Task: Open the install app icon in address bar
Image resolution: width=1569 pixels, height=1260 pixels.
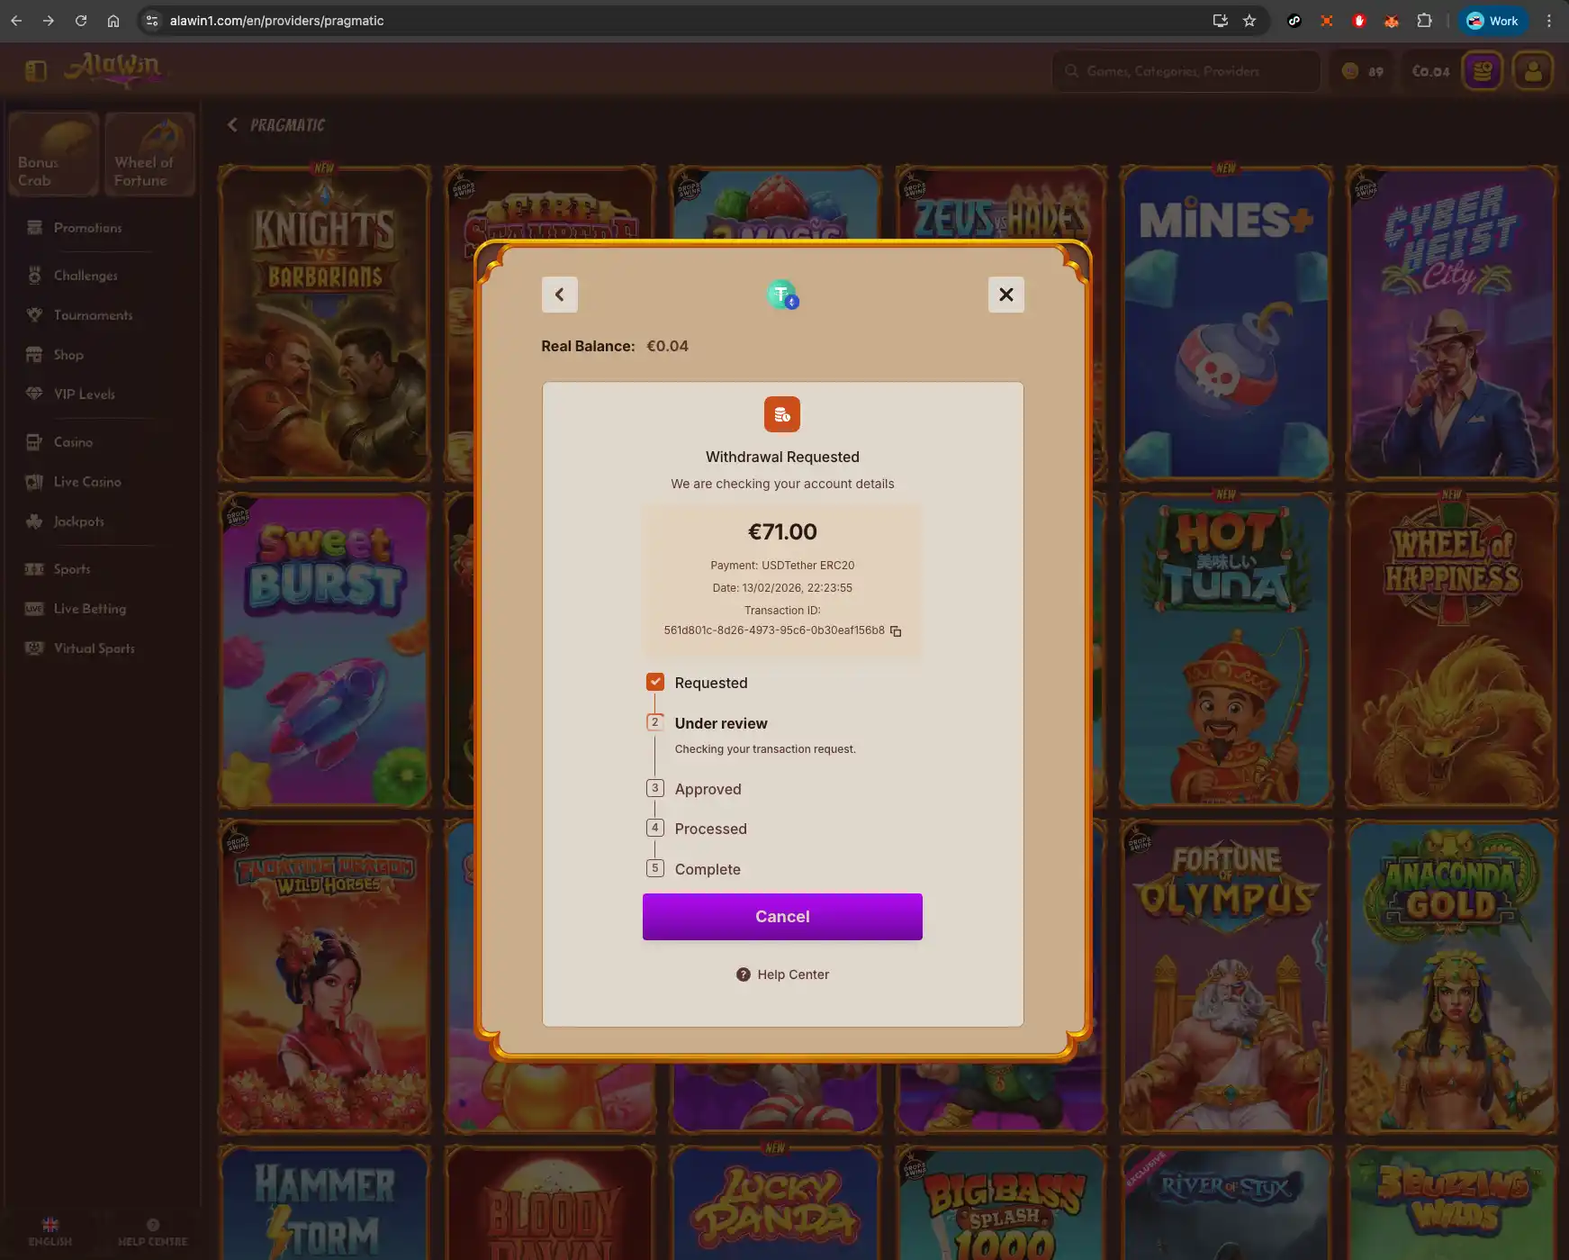Action: [1220, 21]
